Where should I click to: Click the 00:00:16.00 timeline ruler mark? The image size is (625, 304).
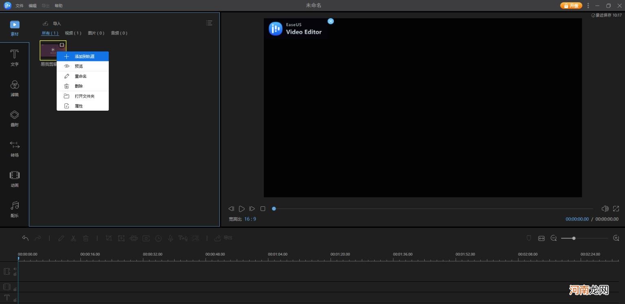[x=90, y=254]
